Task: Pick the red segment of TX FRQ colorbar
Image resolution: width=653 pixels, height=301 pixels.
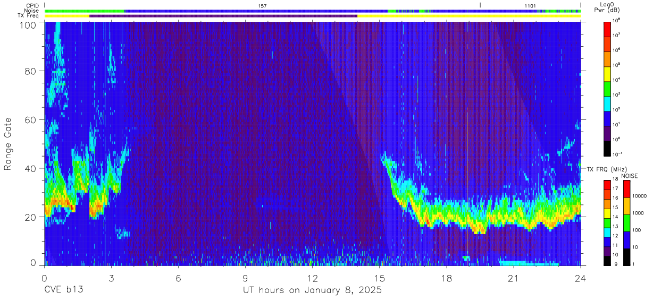Action: coord(607,185)
